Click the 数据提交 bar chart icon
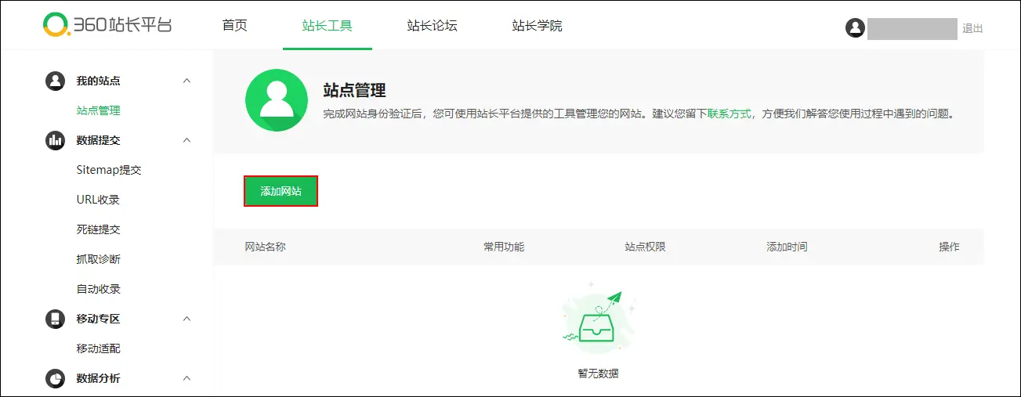 pyautogui.click(x=55, y=140)
